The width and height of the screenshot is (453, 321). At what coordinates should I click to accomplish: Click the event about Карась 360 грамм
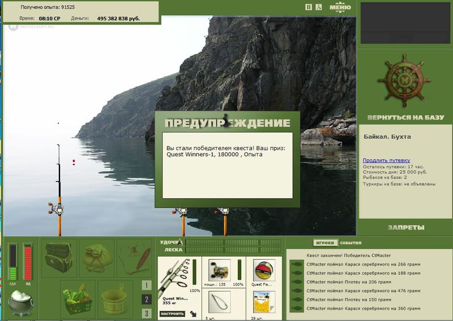[364, 309]
